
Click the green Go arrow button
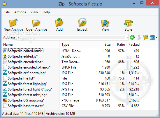(132, 37)
